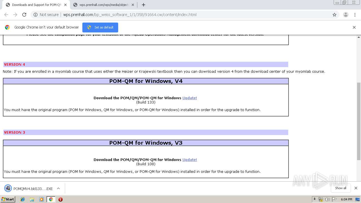Click the Update! link for POM-QM V4
The image size is (361, 203).
click(x=190, y=98)
